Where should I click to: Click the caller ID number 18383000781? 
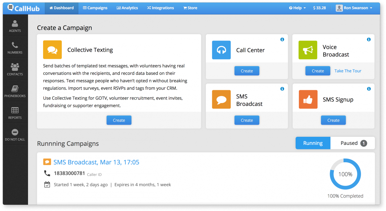tap(69, 173)
